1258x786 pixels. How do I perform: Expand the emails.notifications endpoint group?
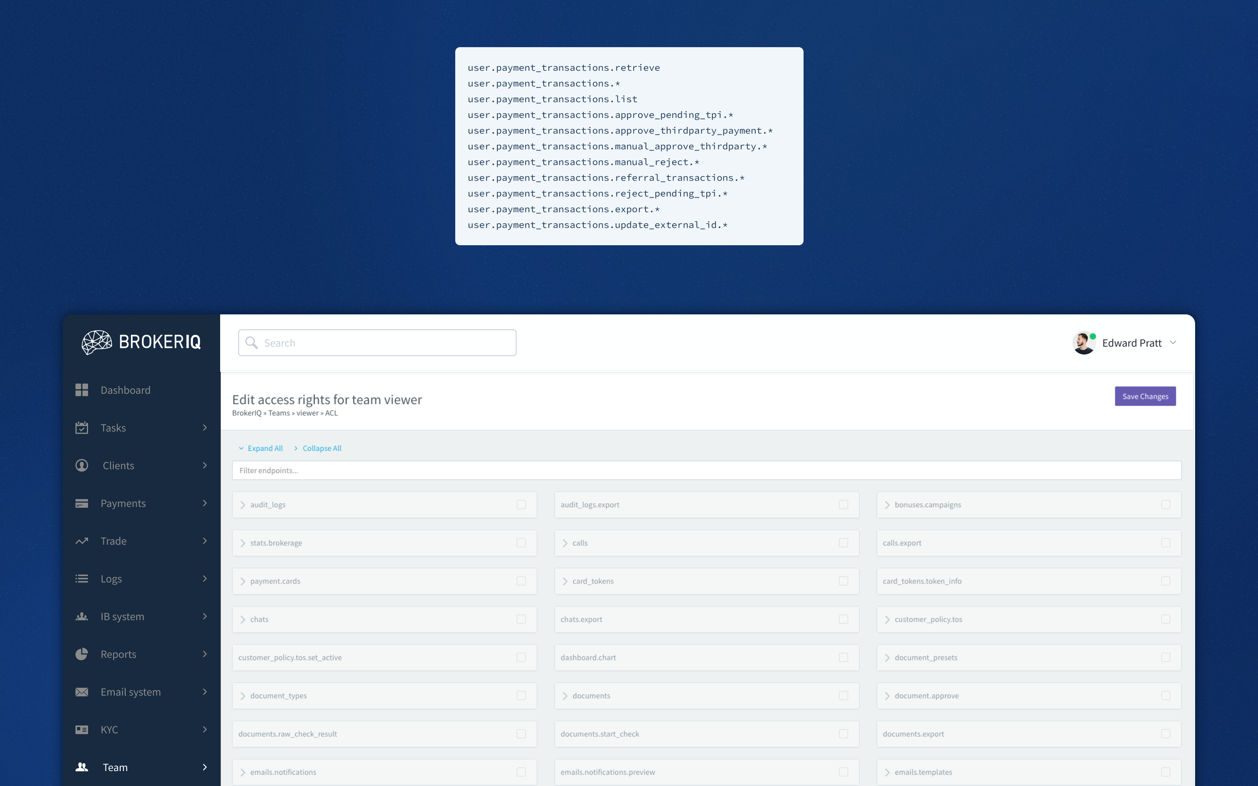[243, 773]
